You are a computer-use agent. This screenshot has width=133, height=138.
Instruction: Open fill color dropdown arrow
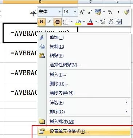coord(84,22)
